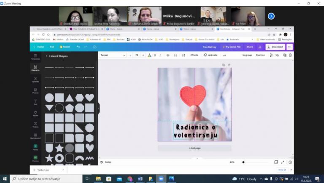324x183 pixels.
Task: Select the Text tool in sidebar
Action: [x=35, y=102]
